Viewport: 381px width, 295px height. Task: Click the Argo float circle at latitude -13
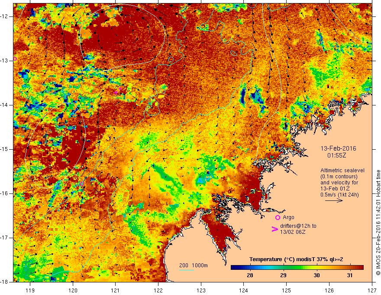coord(15,59)
